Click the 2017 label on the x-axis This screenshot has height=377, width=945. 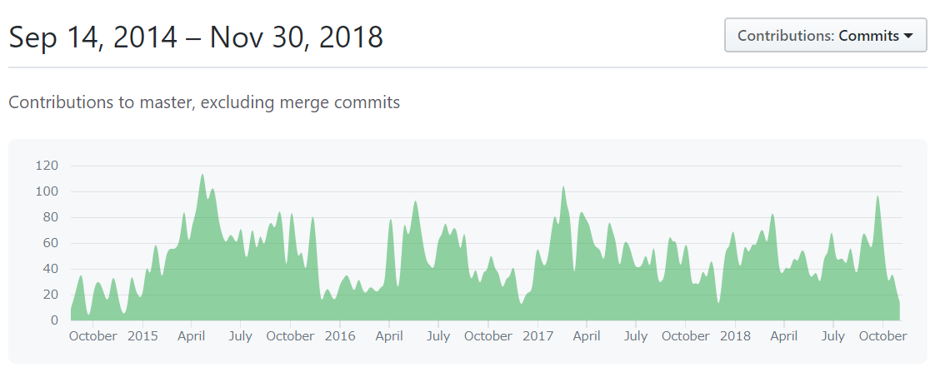537,336
